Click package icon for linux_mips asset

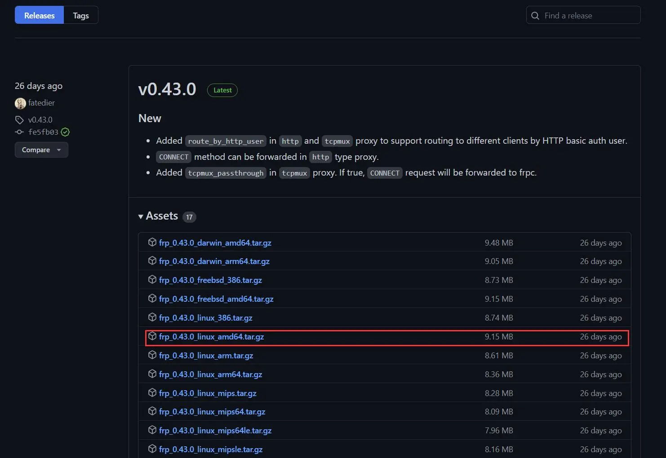coord(152,393)
